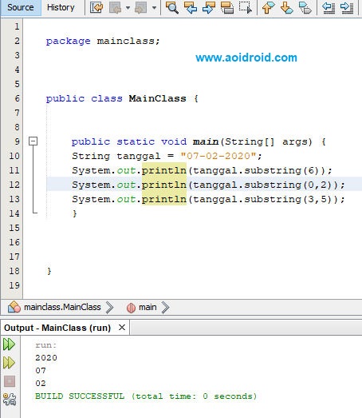
Task: Click the Forward navigation toolbar icon
Action: 140,8
